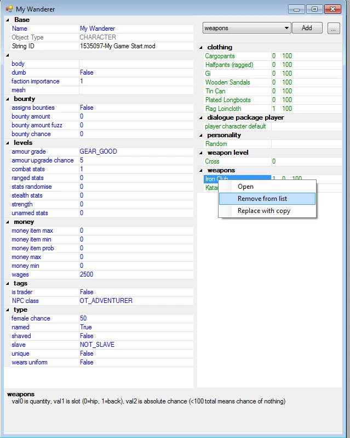
Task: Choose Remove from list in context menu
Action: click(x=267, y=199)
